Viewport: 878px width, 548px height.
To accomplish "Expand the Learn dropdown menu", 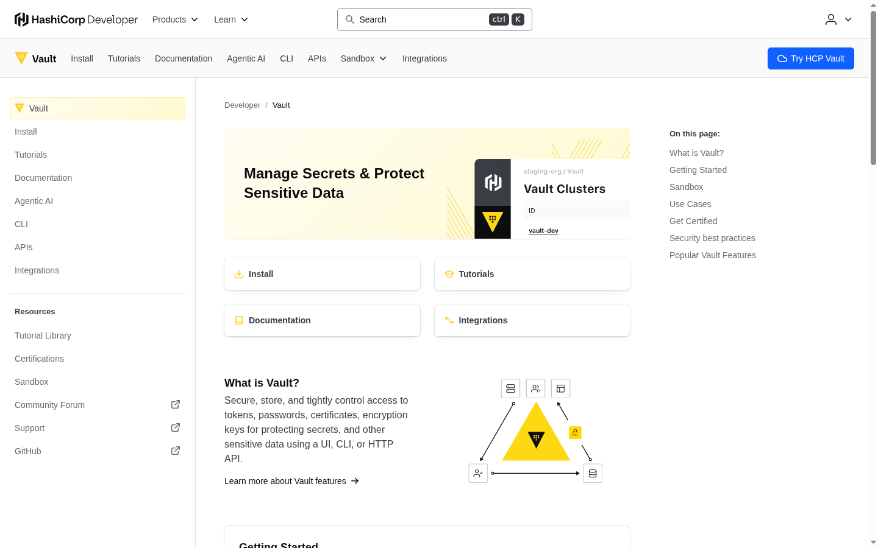I will point(231,19).
